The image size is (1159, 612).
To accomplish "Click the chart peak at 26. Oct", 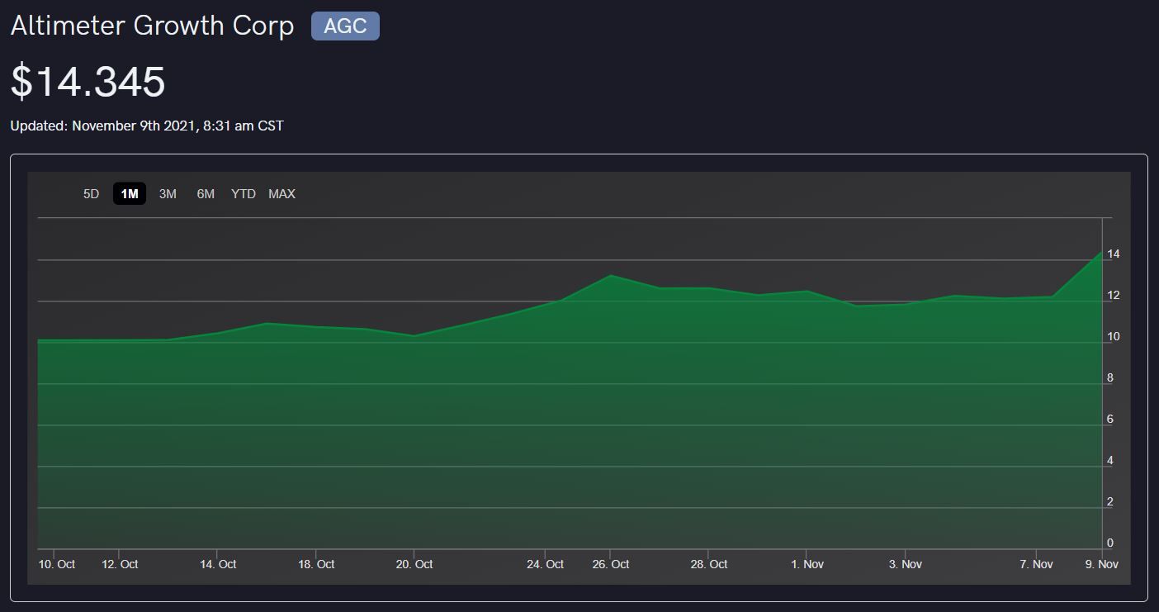I will 610,275.
